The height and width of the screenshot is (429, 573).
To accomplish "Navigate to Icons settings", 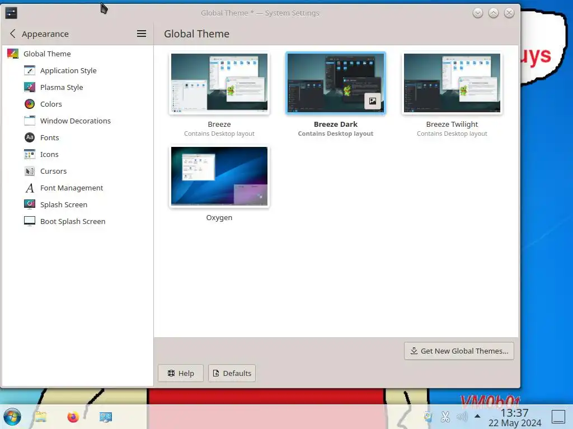I will click(x=49, y=154).
